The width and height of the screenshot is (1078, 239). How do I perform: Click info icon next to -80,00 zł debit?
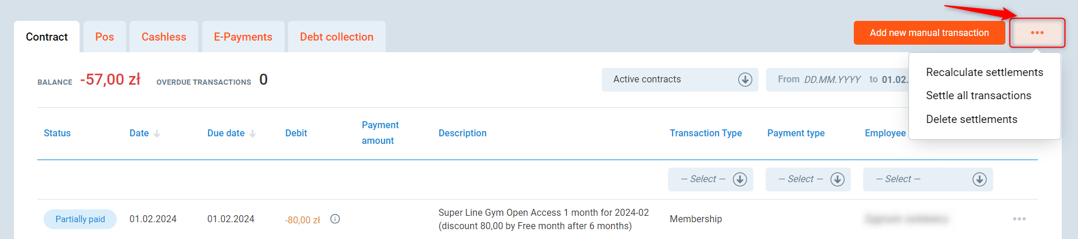coord(335,219)
